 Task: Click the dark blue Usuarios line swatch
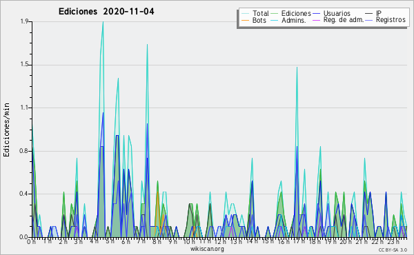click(x=316, y=14)
